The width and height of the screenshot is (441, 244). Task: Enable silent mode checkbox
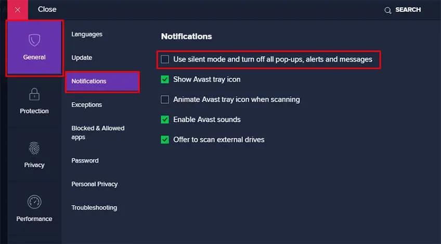tap(165, 60)
